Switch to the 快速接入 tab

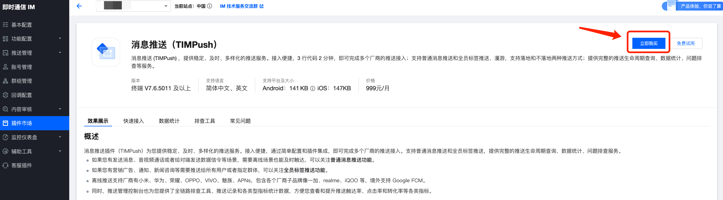click(x=133, y=121)
